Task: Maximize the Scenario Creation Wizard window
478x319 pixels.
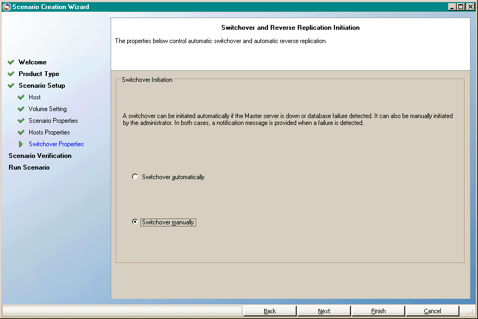Action: [461, 7]
